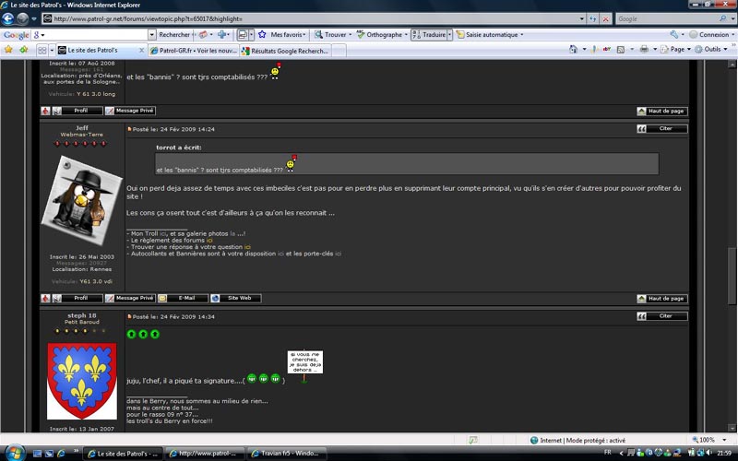The image size is (738, 461).
Task: Expand the Saisie automatique dropdown
Action: [521, 34]
